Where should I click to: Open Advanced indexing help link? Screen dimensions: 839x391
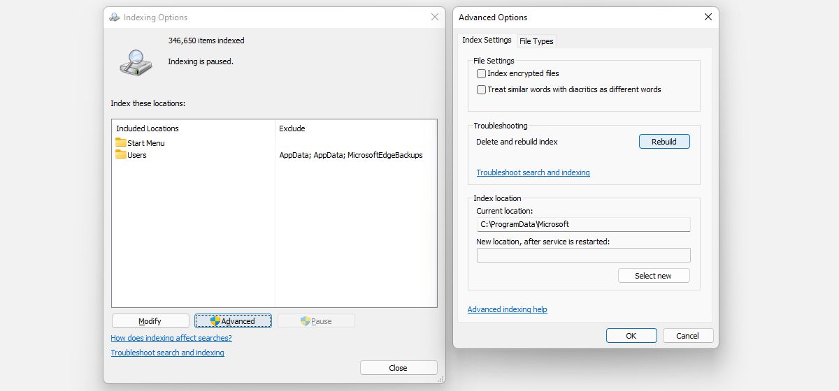point(507,309)
